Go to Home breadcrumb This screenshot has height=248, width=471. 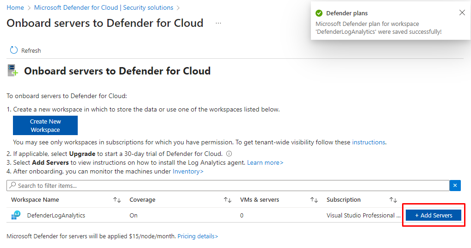point(15,8)
